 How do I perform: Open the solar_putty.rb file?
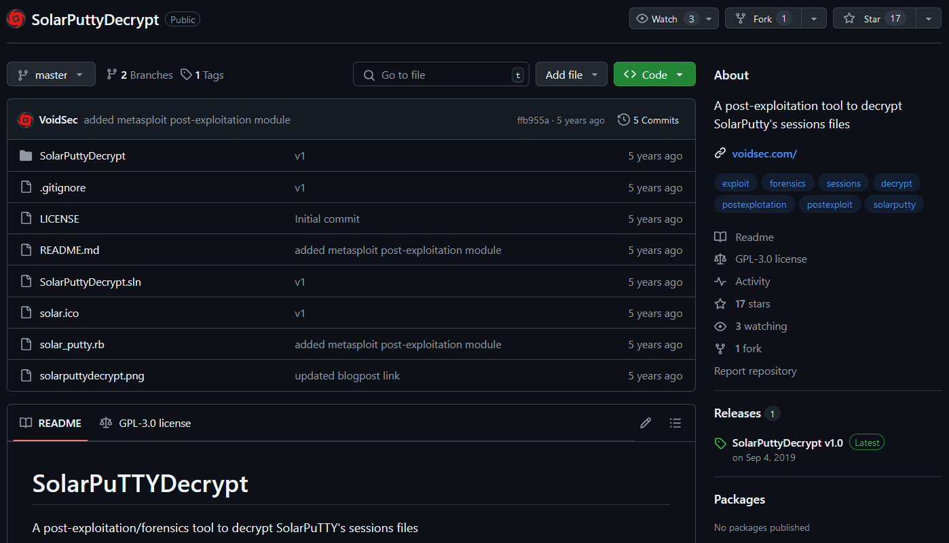coord(72,344)
